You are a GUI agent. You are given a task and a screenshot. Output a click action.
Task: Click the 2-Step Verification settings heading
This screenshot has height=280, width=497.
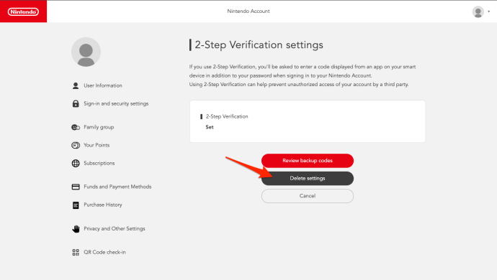pyautogui.click(x=259, y=45)
